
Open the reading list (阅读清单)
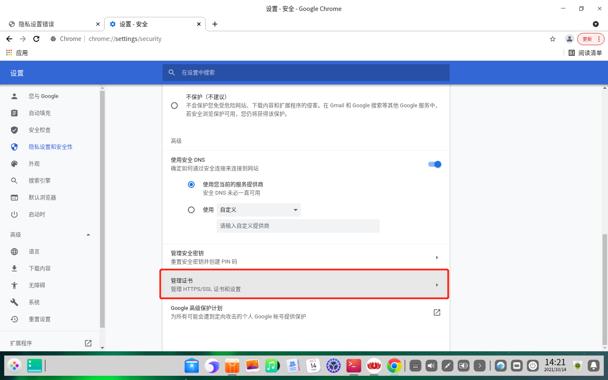pos(585,53)
